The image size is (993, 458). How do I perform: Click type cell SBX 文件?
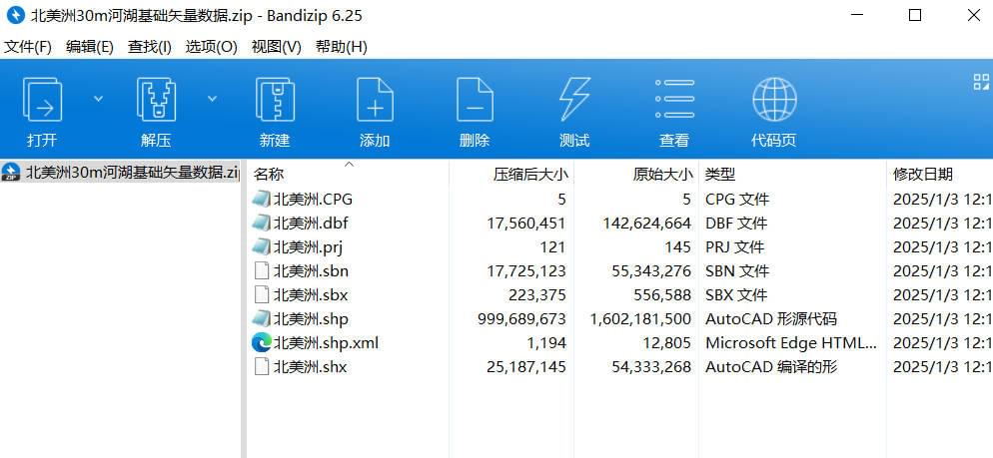tap(736, 295)
